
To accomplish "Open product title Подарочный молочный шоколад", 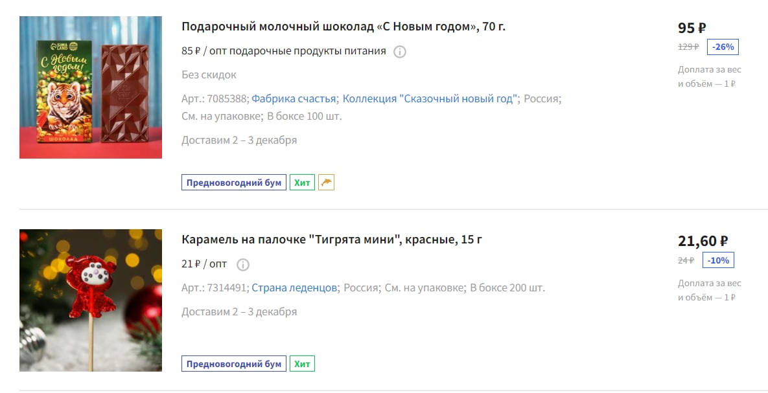I will [343, 27].
